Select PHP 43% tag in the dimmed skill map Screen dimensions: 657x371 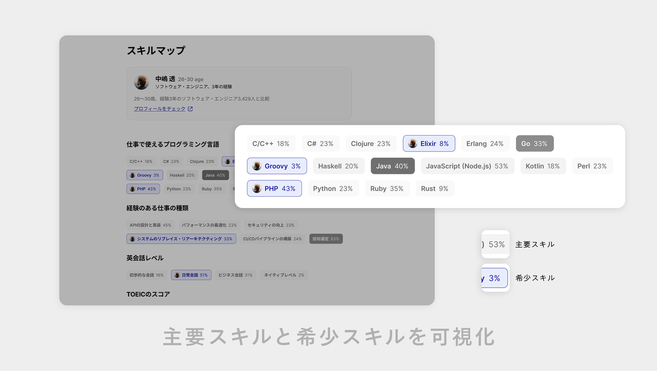tap(143, 189)
